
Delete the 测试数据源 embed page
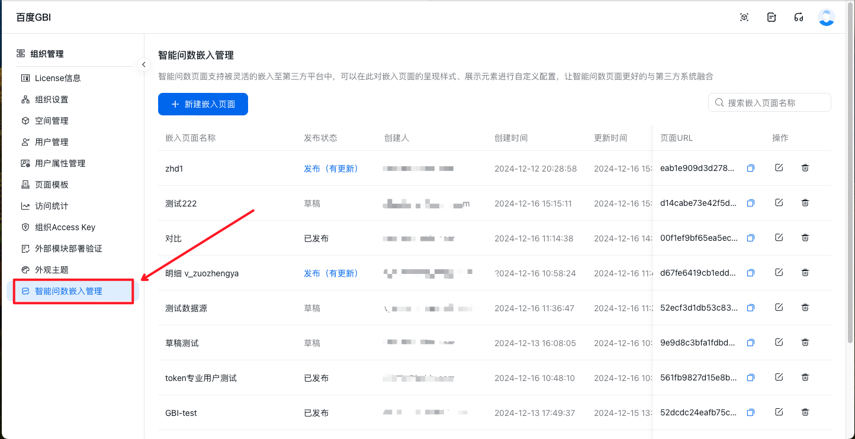coord(805,308)
